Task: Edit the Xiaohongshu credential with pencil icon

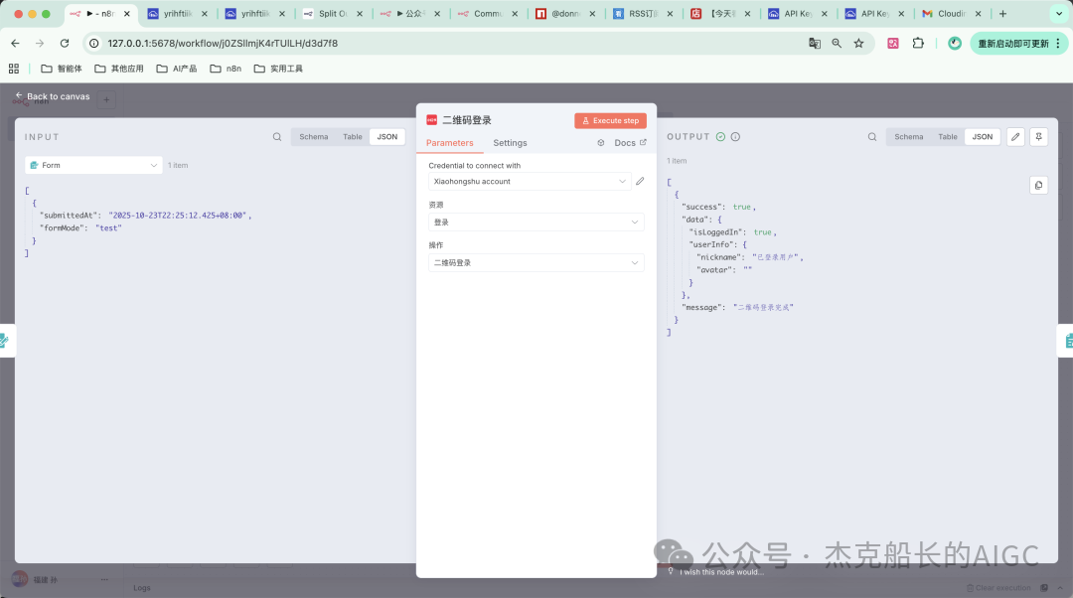Action: [x=640, y=182]
